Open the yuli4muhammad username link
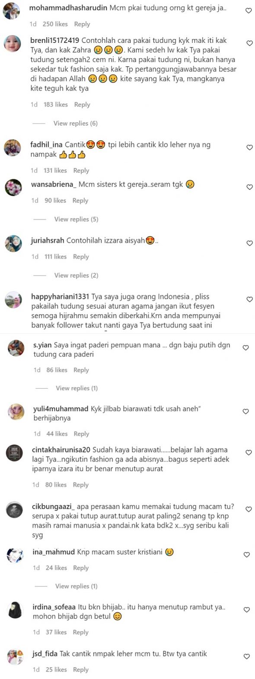The image size is (255, 679). point(61,409)
